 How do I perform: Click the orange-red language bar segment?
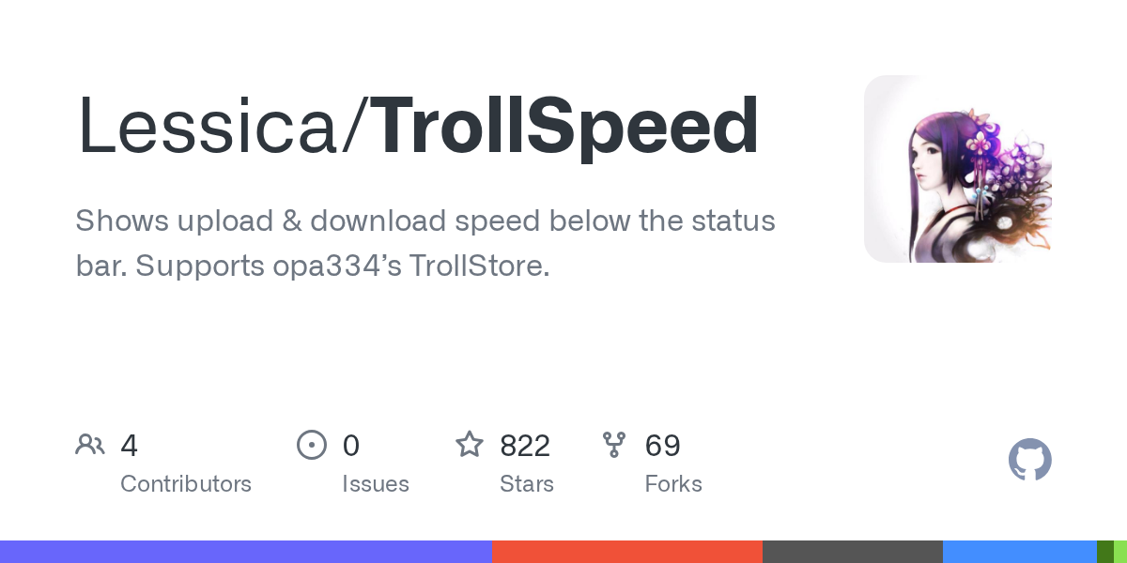pyautogui.click(x=627, y=552)
